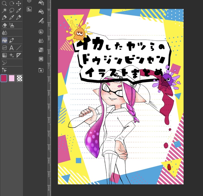This screenshot has height=196, width=203.
Task: Open the circular color palette icon
Action: [x=41, y=32]
